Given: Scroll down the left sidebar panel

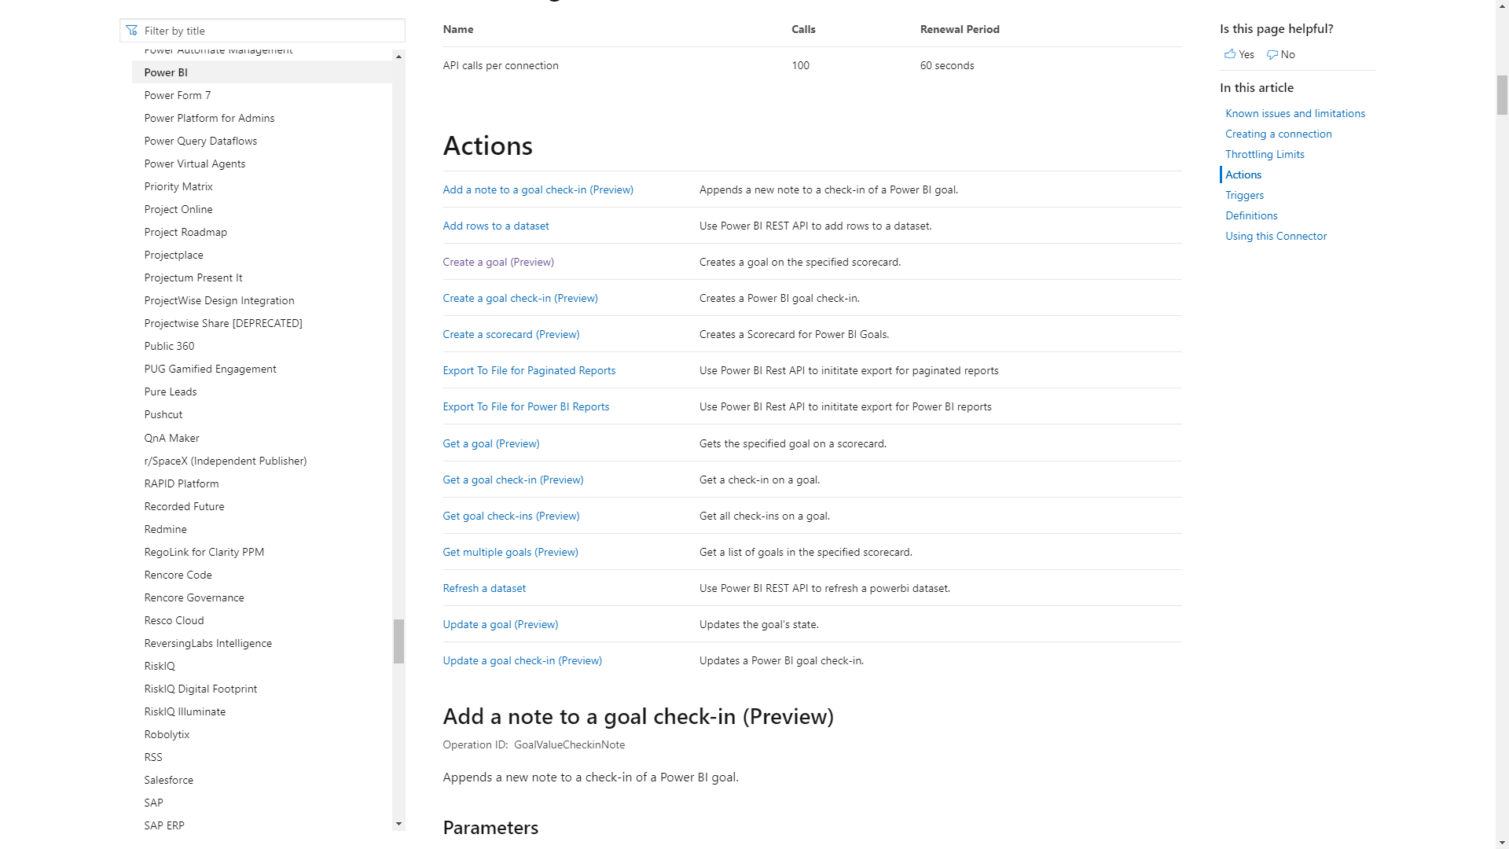Looking at the screenshot, I should 399,823.
